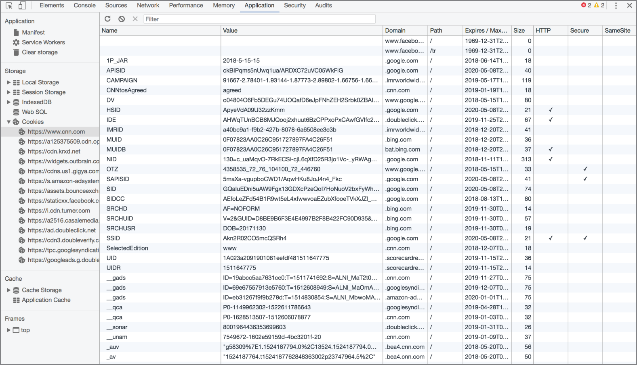
Task: Switch to the Network tab
Action: coord(148,5)
